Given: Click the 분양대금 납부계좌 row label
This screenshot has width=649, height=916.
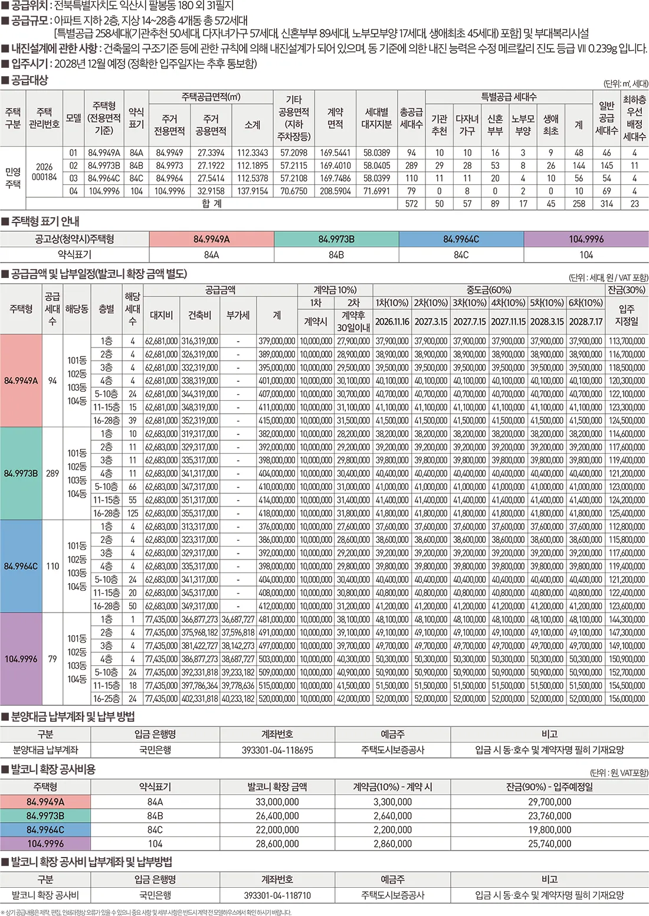Looking at the screenshot, I should (45, 750).
